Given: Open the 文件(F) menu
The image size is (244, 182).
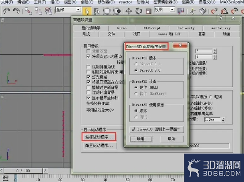Looking at the screenshot, I should pyautogui.click(x=7, y=2).
